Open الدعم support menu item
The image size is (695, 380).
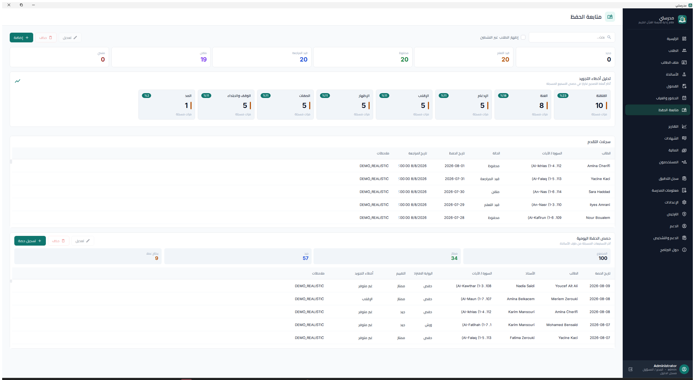pos(657,226)
